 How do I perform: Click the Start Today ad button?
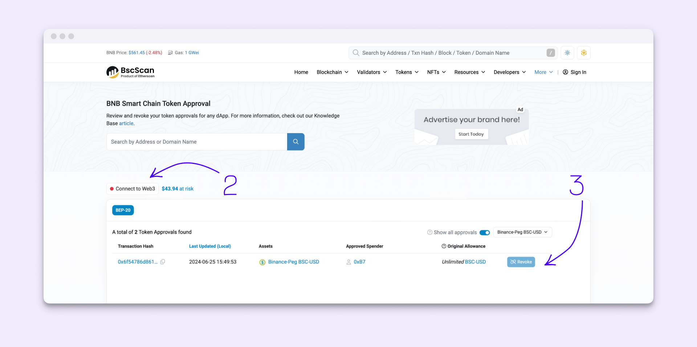tap(471, 134)
